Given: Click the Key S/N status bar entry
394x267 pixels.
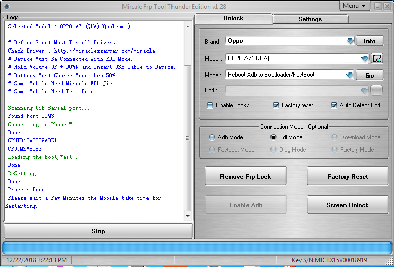Looking at the screenshot, I should 329,260.
